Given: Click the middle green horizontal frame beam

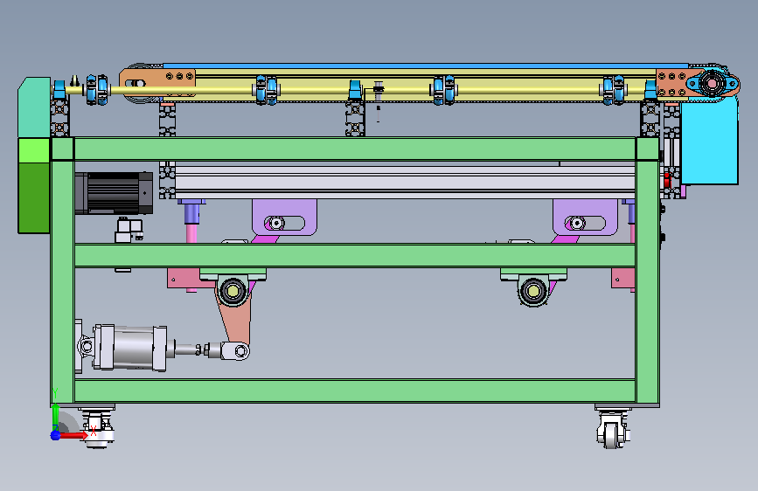Looking at the screenshot, I should [354, 255].
